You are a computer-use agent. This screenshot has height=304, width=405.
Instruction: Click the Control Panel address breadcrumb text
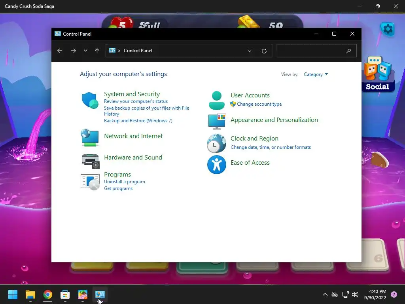tap(138, 51)
